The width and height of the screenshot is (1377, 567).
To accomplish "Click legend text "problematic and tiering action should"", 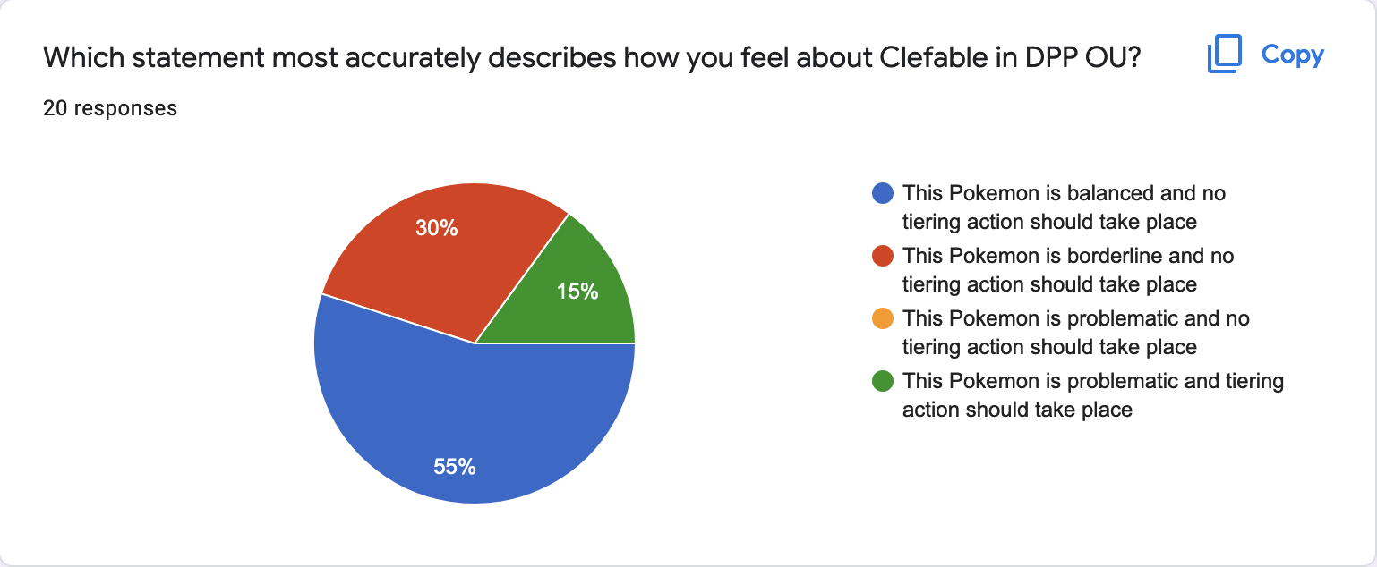I will pos(1093,394).
